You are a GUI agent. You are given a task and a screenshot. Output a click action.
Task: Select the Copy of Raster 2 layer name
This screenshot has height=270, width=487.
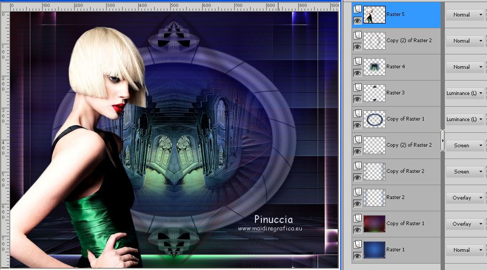tap(405, 171)
